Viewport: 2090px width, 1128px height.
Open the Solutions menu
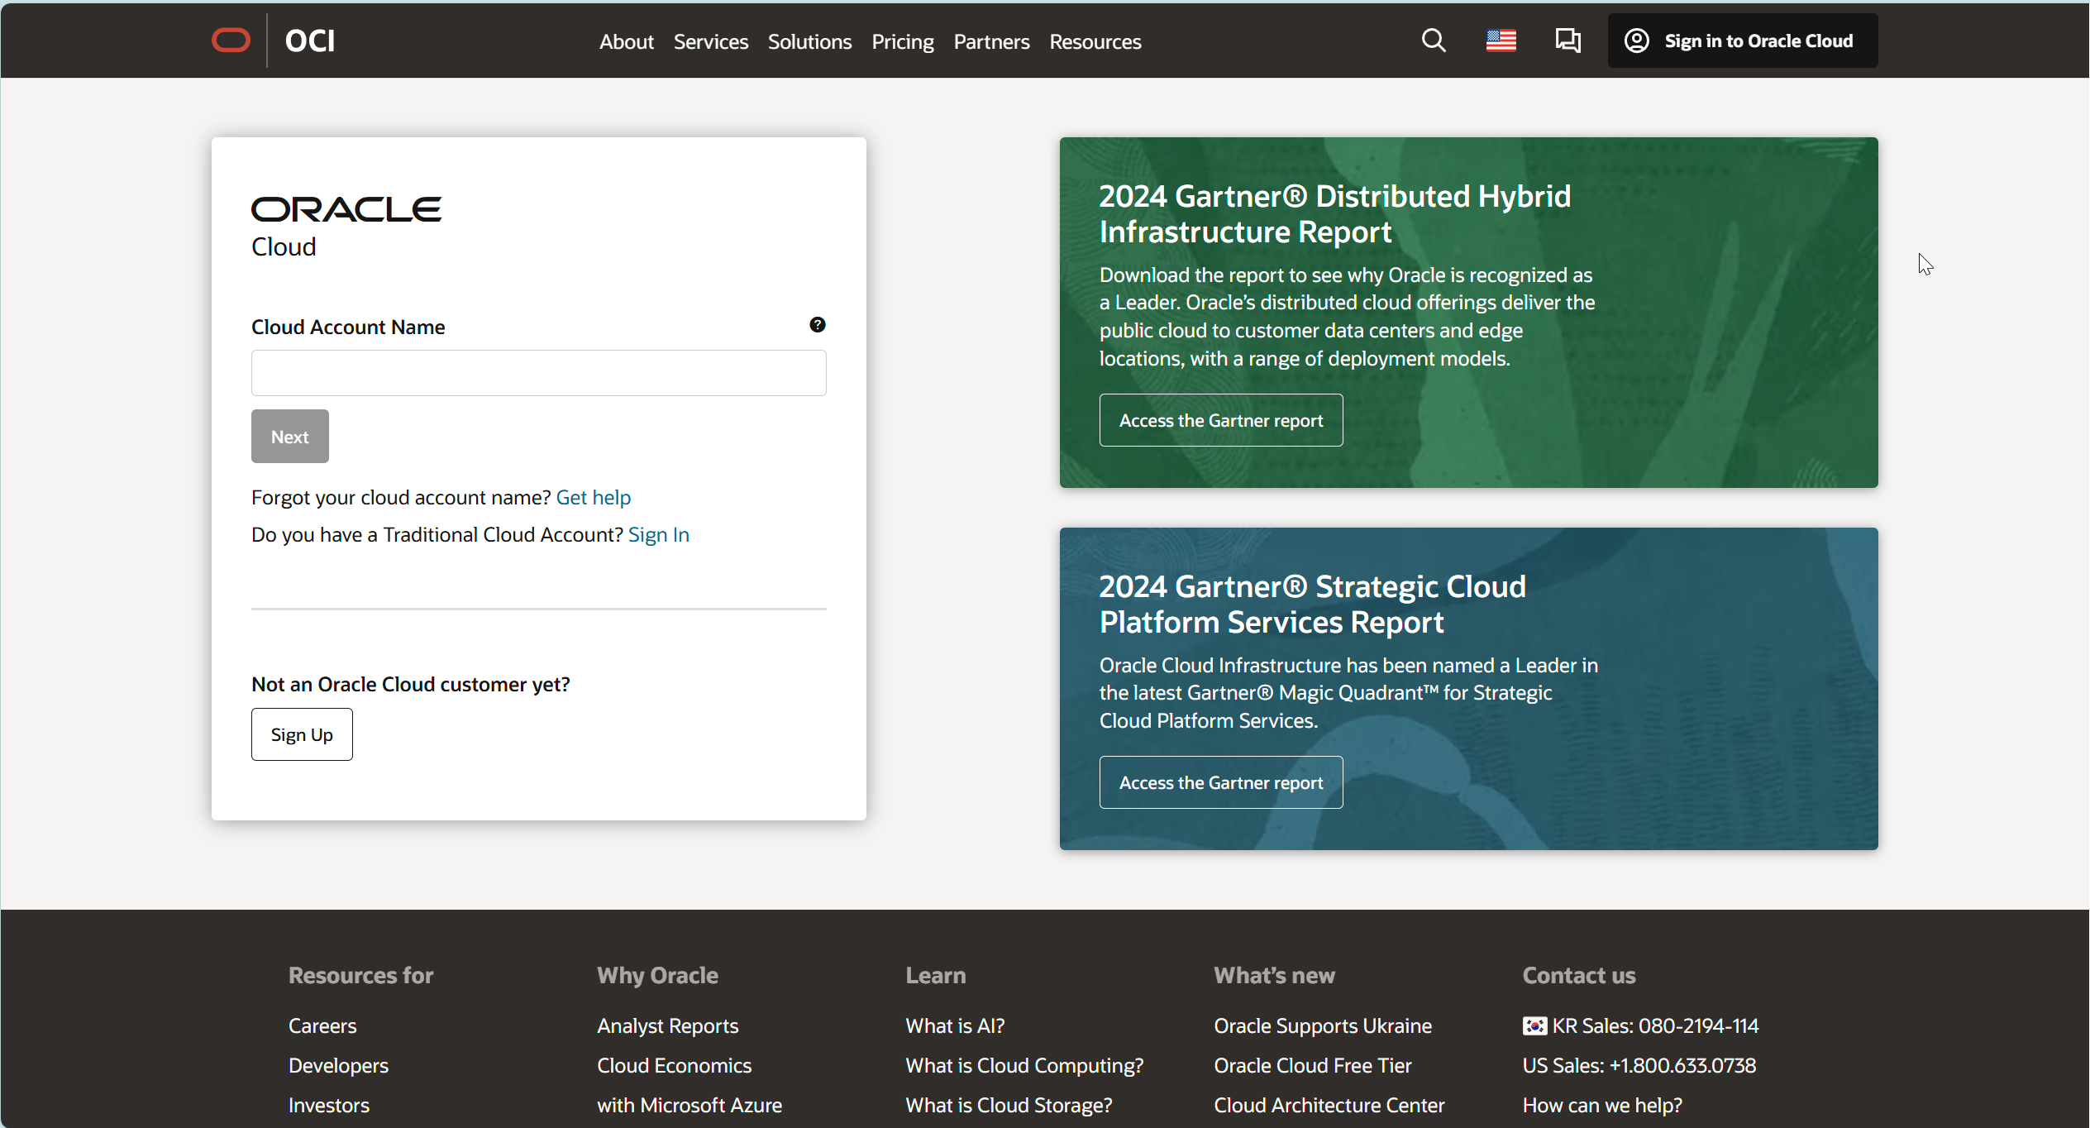809,41
